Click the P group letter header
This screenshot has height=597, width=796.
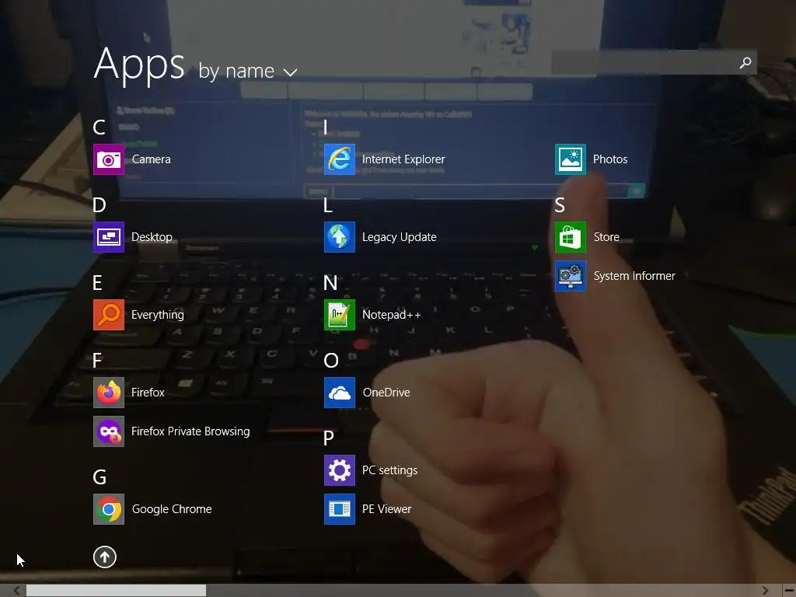pos(329,438)
